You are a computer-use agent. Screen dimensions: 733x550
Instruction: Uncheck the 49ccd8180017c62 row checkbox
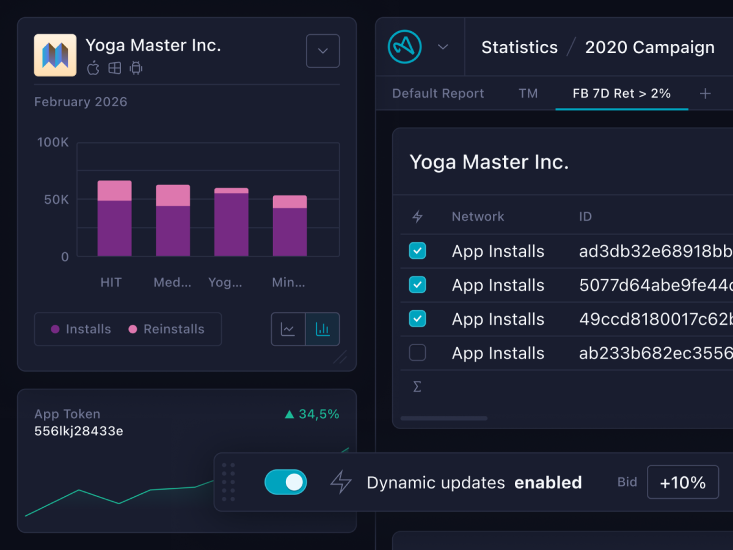click(417, 319)
